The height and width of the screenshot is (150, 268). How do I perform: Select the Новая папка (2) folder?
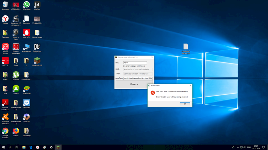[16, 119]
